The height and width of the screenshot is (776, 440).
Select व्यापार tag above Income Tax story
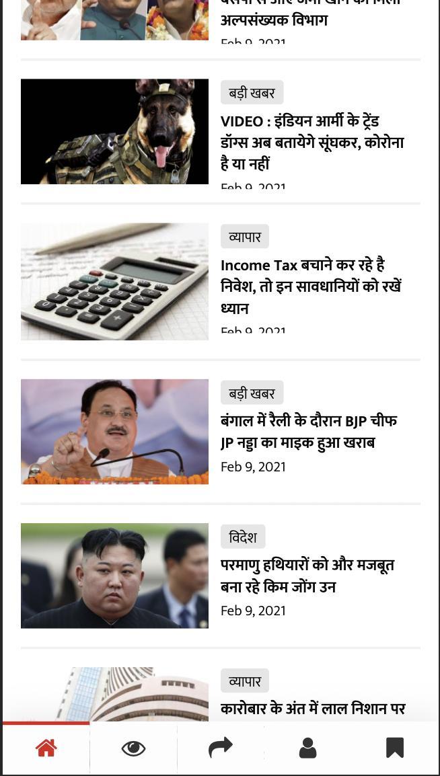click(x=244, y=237)
